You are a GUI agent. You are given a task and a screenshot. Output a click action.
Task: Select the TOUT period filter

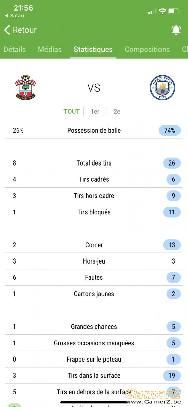point(72,111)
